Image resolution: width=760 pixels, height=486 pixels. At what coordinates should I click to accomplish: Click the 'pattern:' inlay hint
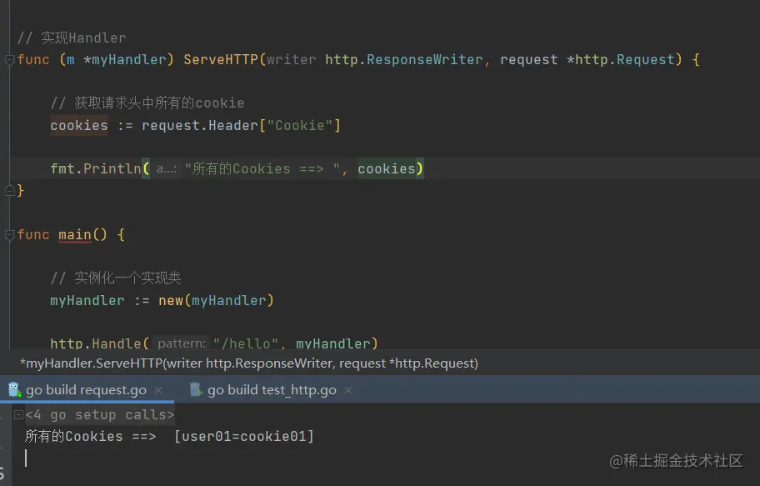click(x=182, y=343)
